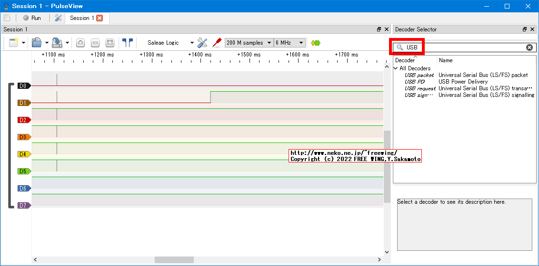Open device configuration wrench-screwdriver icon
The width and height of the screenshot is (539, 266).
click(x=202, y=43)
